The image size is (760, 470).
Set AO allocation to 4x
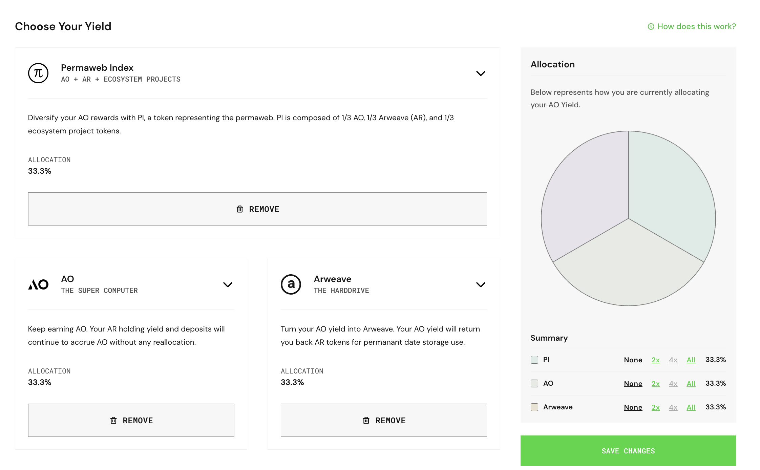(x=673, y=384)
